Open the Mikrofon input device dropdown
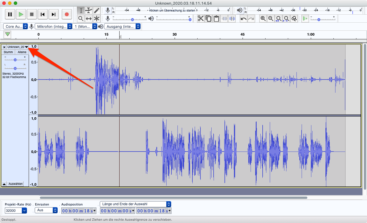Image resolution: width=367 pixels, height=223 pixels. (53, 26)
